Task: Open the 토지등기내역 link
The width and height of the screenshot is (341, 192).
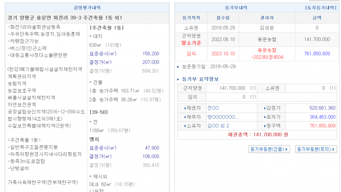Action: [x=321, y=8]
